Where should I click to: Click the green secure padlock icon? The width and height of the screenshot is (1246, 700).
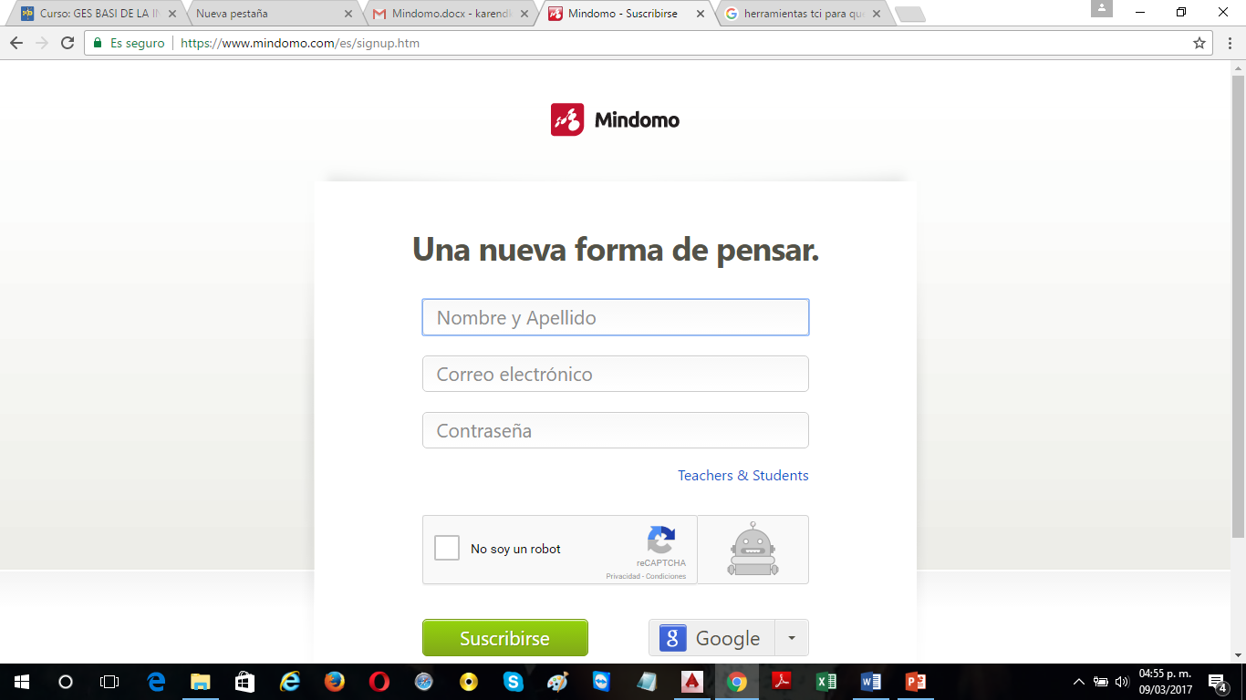pyautogui.click(x=98, y=43)
